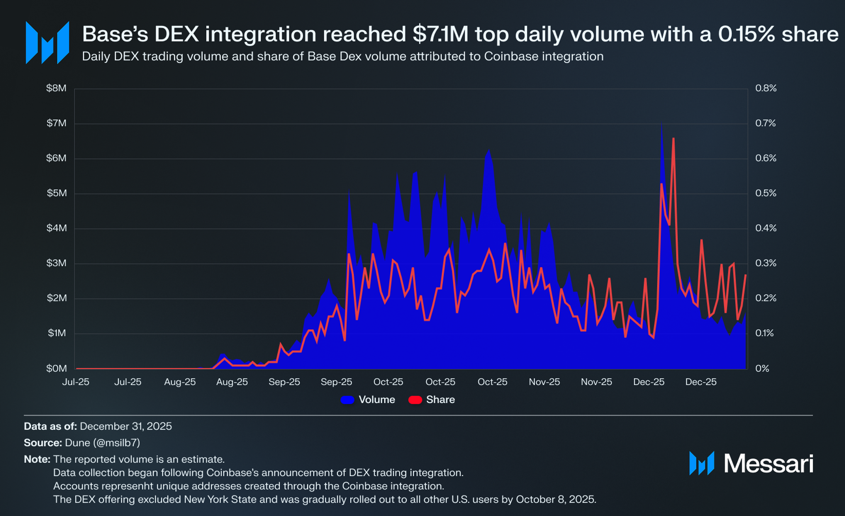This screenshot has width=845, height=516.
Task: Click the Dune (@msilb7) source text
Action: click(102, 443)
